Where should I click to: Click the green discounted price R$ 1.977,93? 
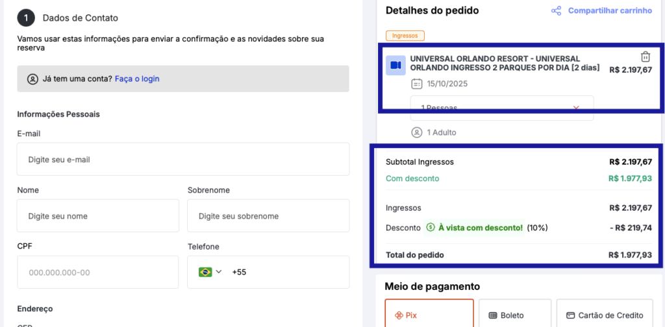click(x=630, y=178)
